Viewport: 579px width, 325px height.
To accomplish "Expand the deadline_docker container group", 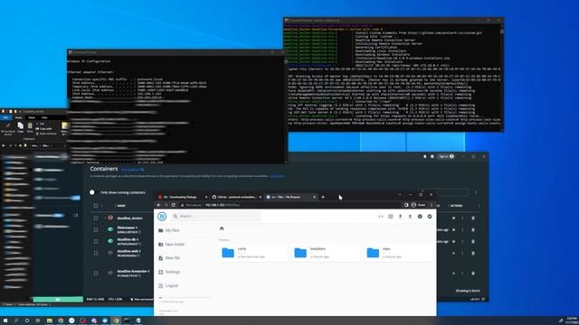I will [x=105, y=218].
